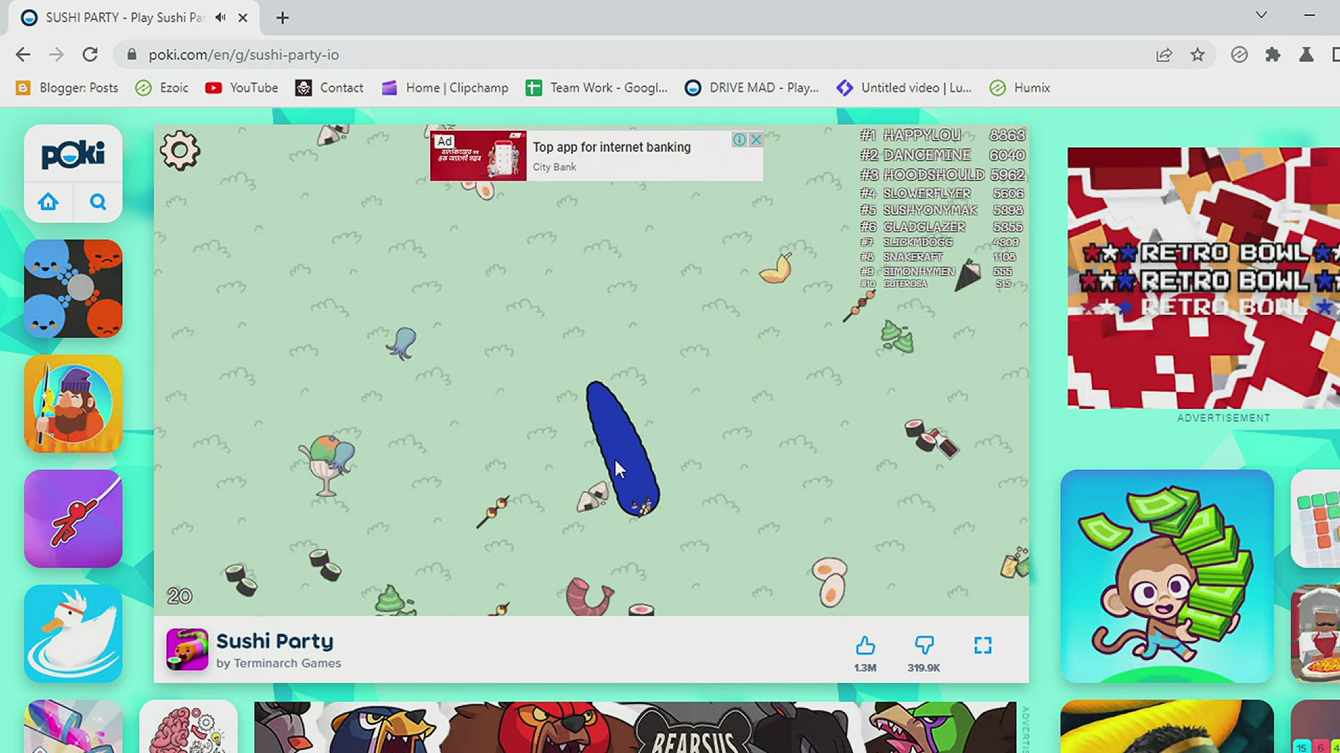Open Blogger: Posts bookmark
Image resolution: width=1340 pixels, height=753 pixels.
(67, 88)
